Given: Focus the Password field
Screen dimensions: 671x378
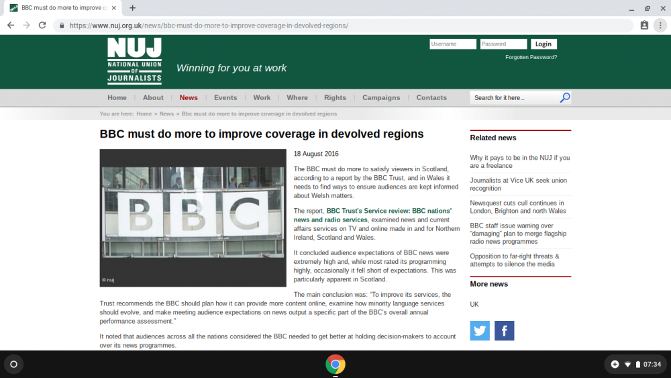Looking at the screenshot, I should [x=503, y=44].
